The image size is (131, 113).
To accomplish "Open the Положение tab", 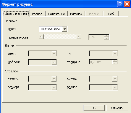I will coord(56,14).
